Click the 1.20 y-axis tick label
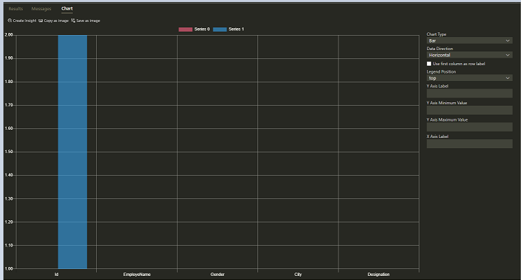521x280 pixels. click(9, 222)
